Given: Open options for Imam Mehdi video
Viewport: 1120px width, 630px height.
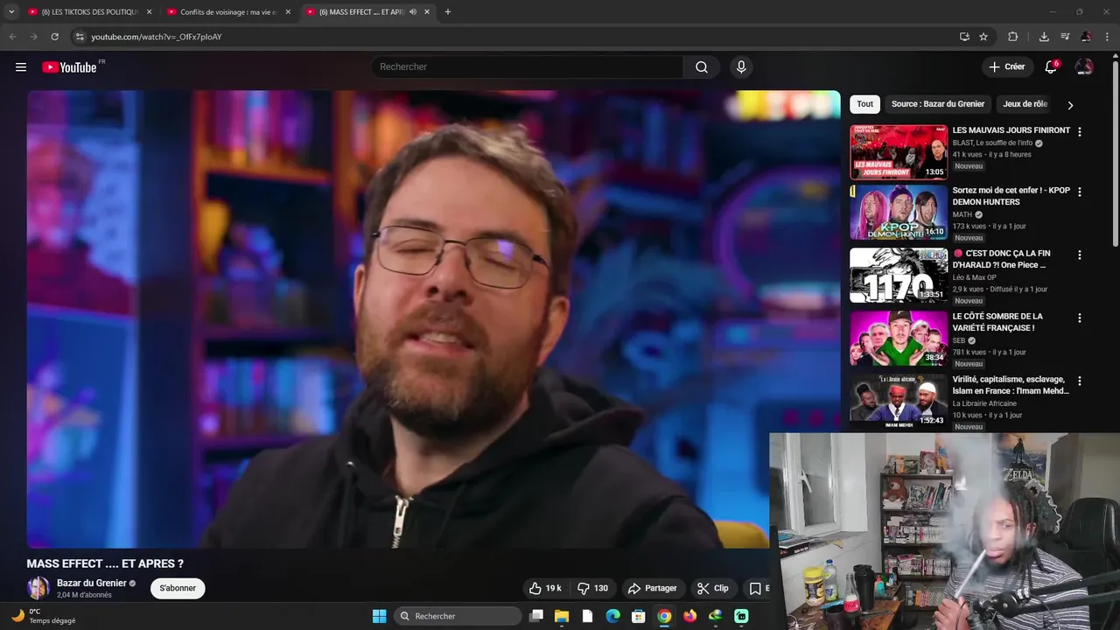Looking at the screenshot, I should (x=1079, y=381).
